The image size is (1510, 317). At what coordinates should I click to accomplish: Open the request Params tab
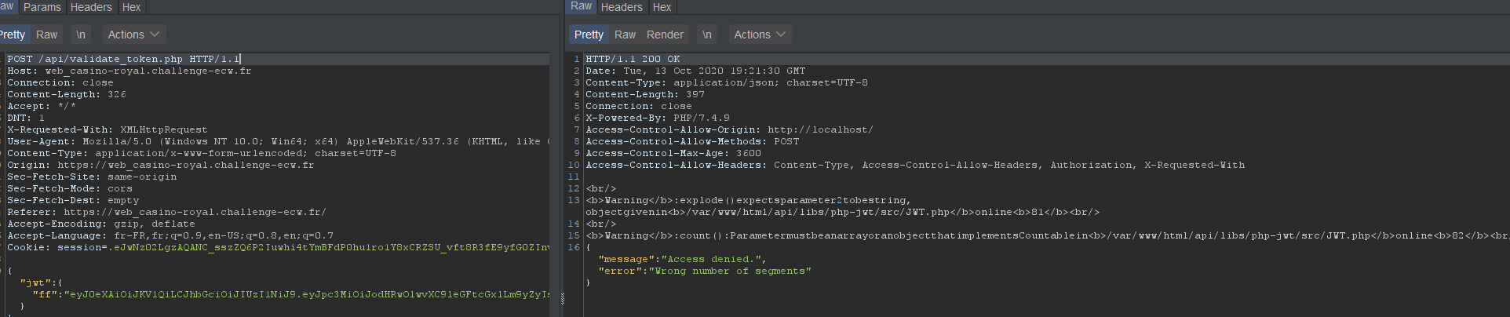click(42, 7)
